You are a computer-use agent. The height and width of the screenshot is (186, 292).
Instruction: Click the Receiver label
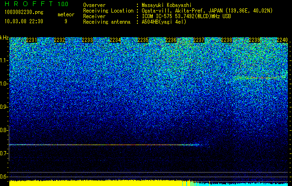point(94,16)
